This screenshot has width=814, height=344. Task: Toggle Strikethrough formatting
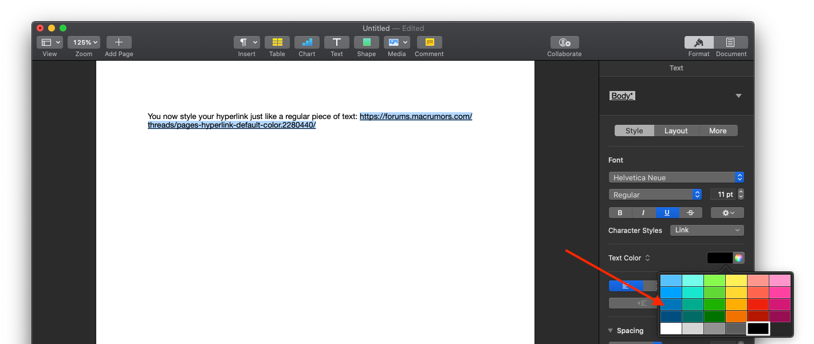point(690,212)
